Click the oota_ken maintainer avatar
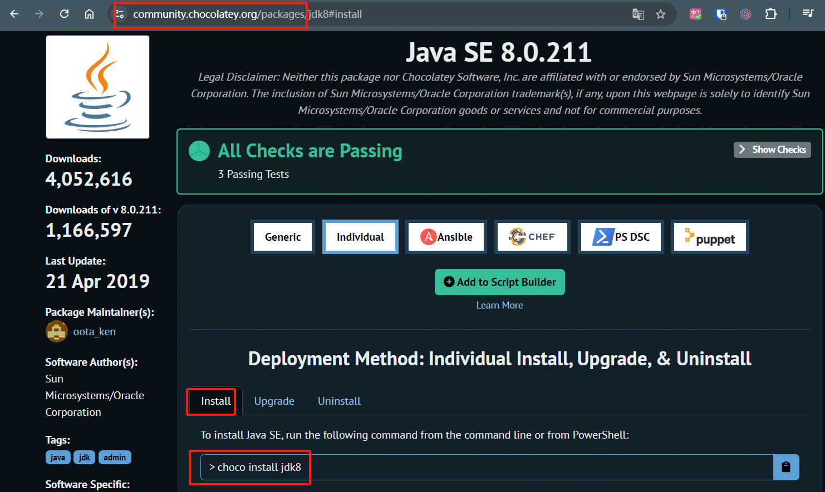Viewport: 825px width, 492px height. pos(57,332)
